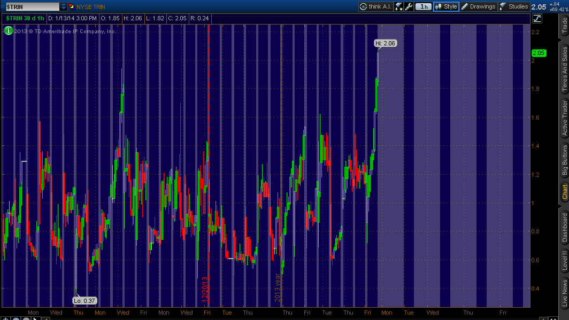The height and width of the screenshot is (320, 569).
Task: Open the Style menu
Action: (446, 6)
